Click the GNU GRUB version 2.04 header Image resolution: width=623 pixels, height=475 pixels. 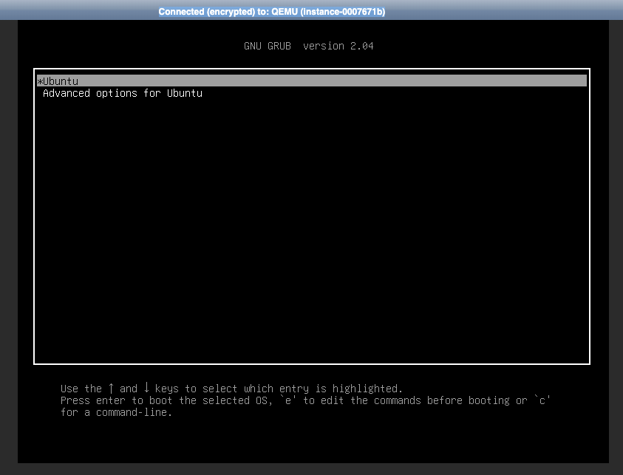pyautogui.click(x=309, y=46)
